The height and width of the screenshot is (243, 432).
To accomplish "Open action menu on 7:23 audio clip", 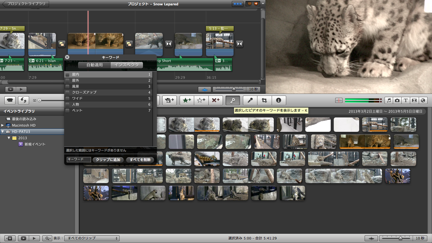I will point(2,60).
